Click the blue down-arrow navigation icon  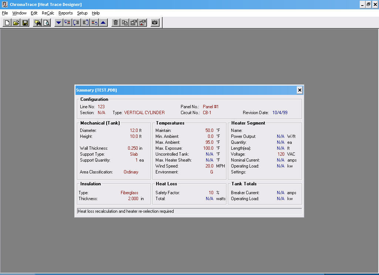click(x=58, y=22)
